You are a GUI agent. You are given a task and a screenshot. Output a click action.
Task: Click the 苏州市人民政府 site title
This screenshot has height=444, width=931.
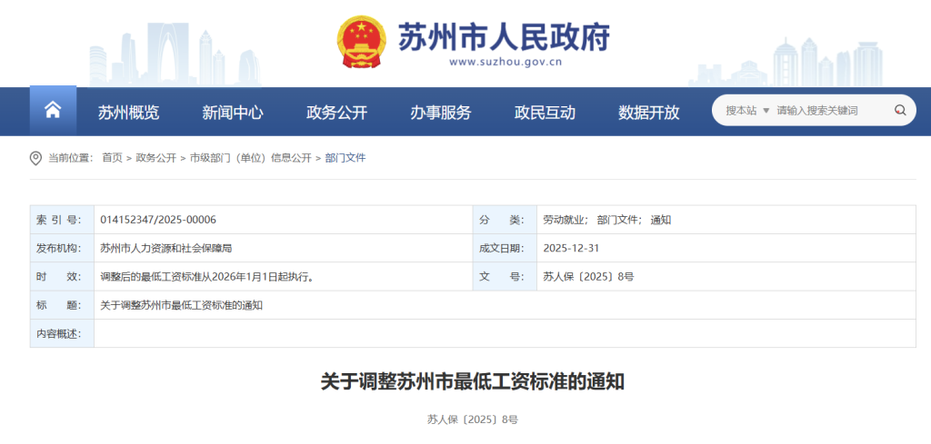tap(504, 36)
